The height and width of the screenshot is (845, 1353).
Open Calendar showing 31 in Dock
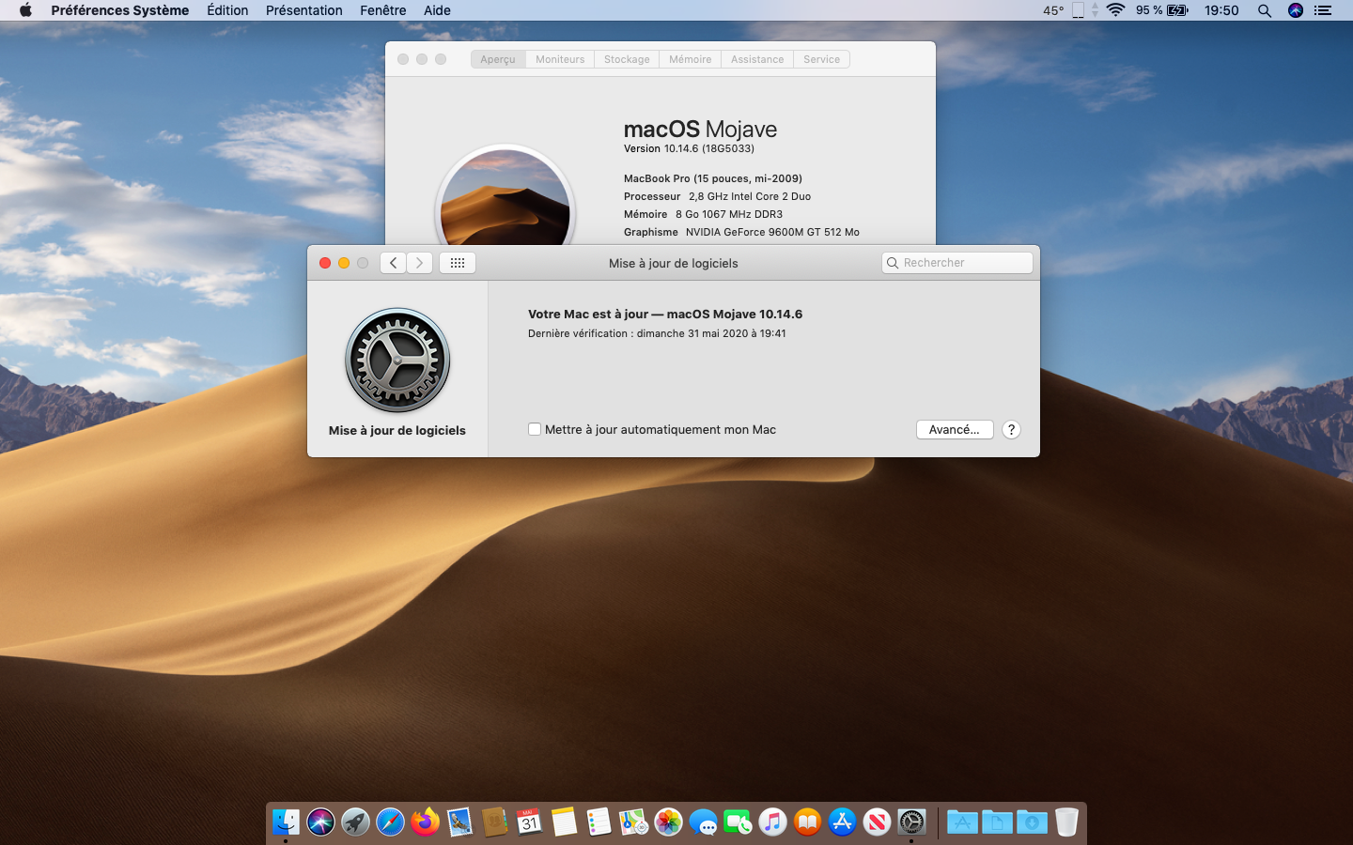[x=529, y=822]
